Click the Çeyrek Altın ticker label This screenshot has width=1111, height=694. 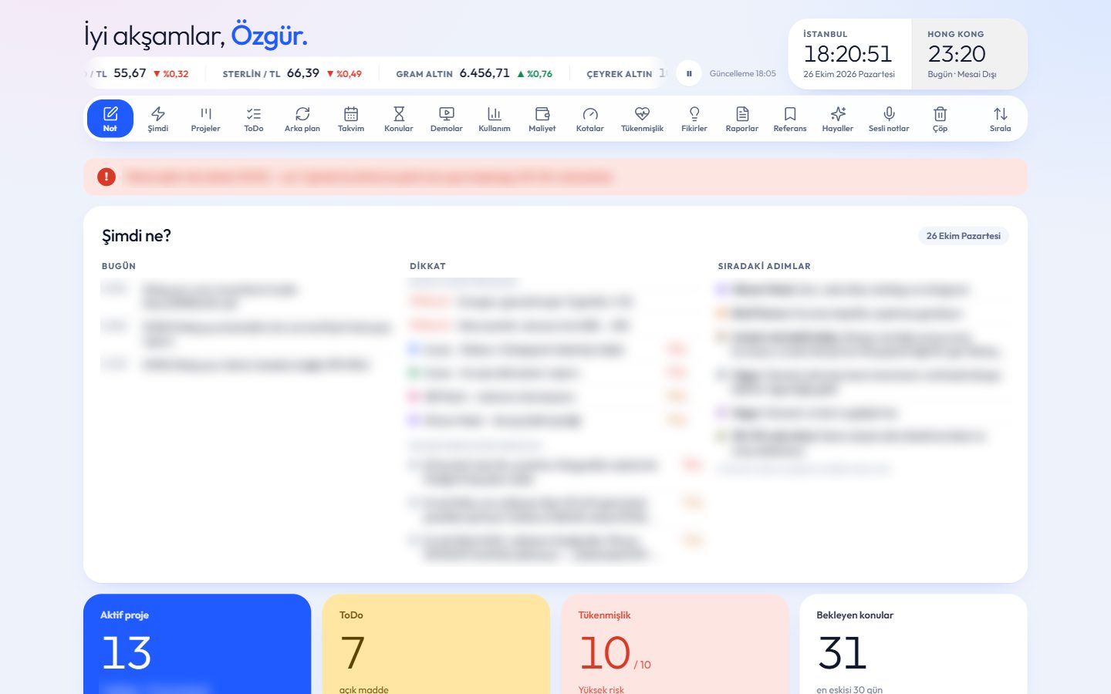(x=620, y=74)
